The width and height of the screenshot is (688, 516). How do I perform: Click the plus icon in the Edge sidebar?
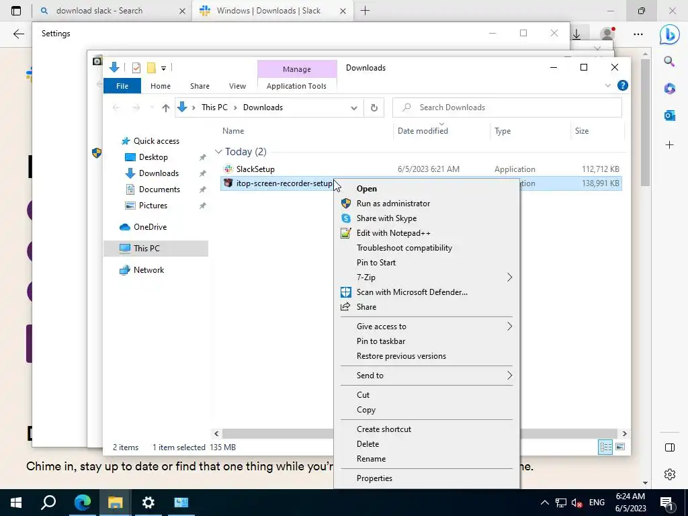(669, 145)
